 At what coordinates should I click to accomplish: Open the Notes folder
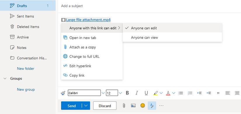tap(28, 48)
